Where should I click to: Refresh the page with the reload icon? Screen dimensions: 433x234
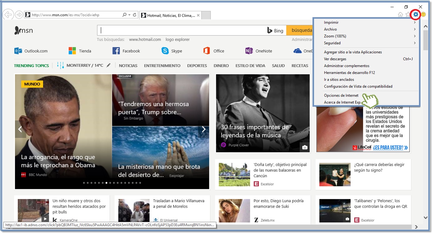tap(135, 15)
